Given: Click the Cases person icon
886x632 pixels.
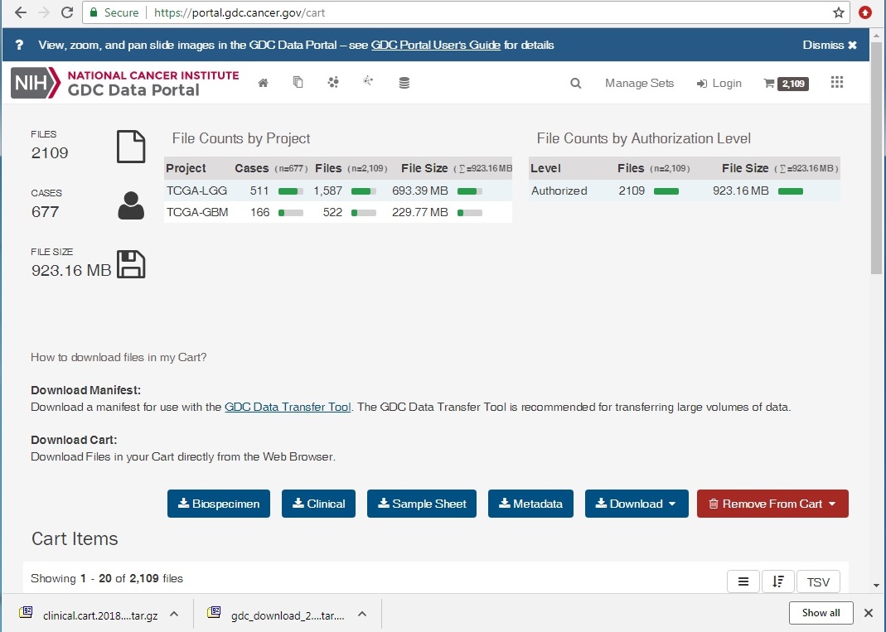Looking at the screenshot, I should tap(131, 205).
